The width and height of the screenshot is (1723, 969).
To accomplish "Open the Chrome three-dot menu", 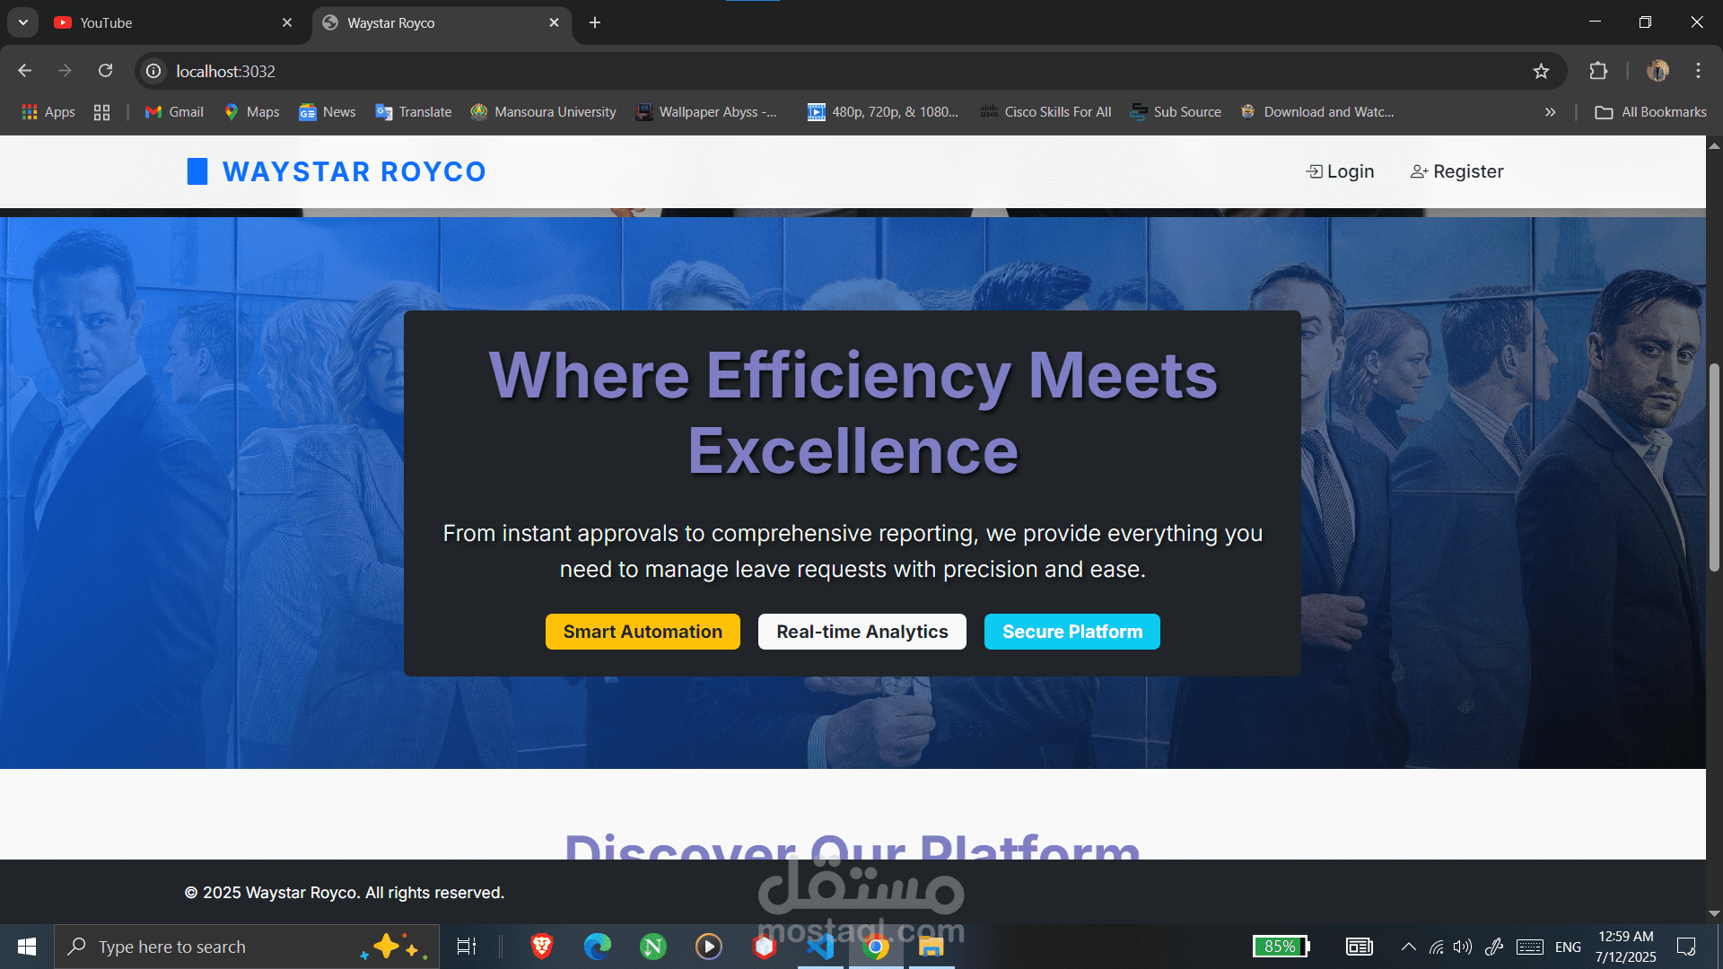I will [1698, 71].
